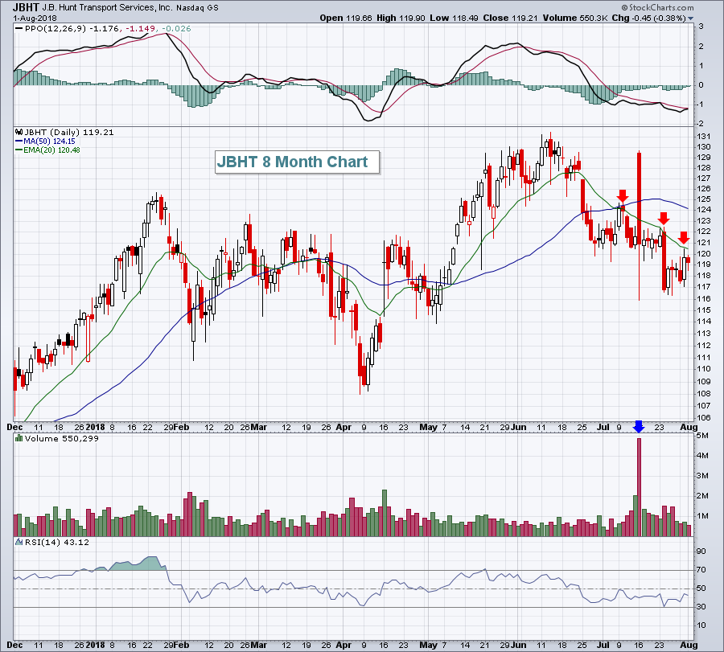The width and height of the screenshot is (724, 652).
Task: Click the MA(50) 124.15 legend entry
Action: pos(49,141)
